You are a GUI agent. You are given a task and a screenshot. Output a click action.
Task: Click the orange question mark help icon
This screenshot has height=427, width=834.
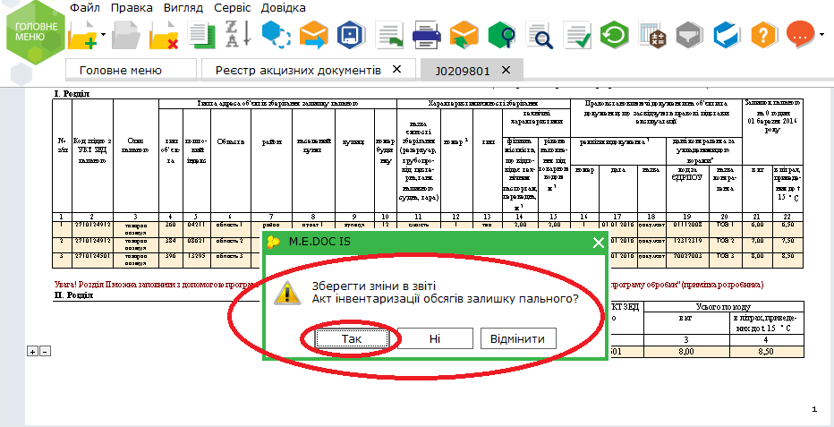click(x=762, y=36)
